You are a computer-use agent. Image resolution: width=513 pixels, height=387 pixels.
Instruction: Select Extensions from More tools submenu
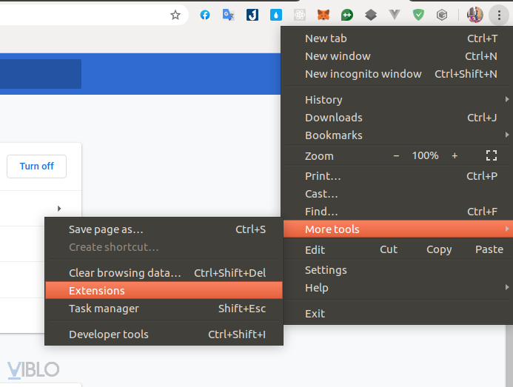coord(97,291)
